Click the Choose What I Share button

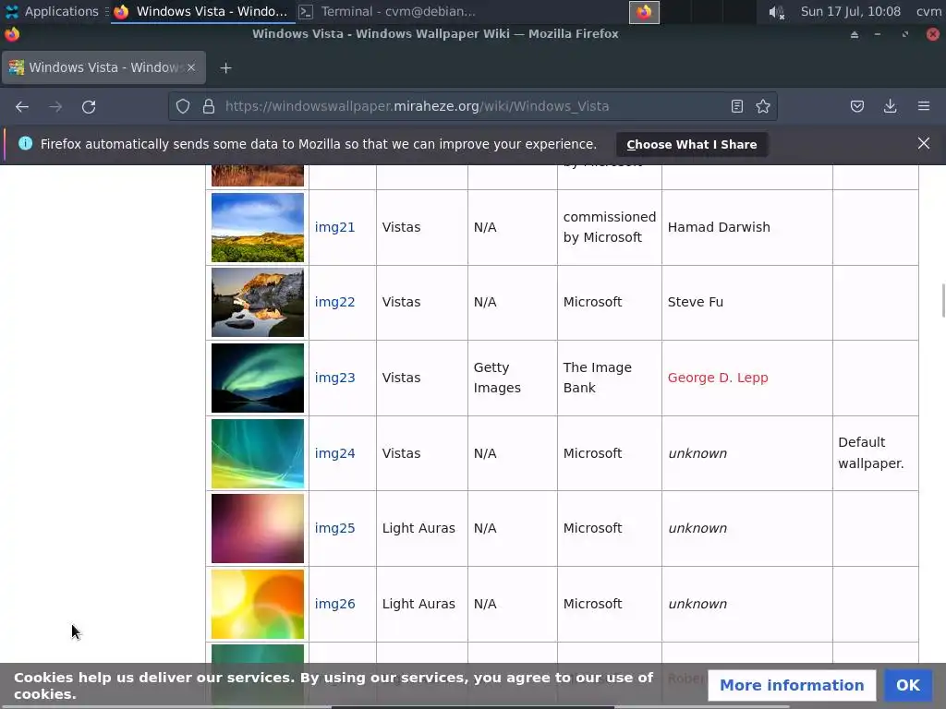tap(691, 145)
